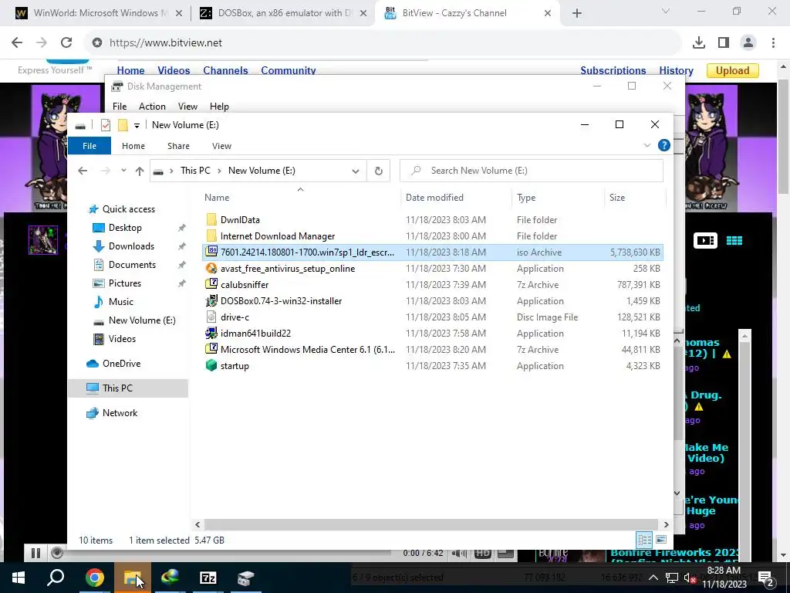Click the Upload button on BitView

click(733, 70)
